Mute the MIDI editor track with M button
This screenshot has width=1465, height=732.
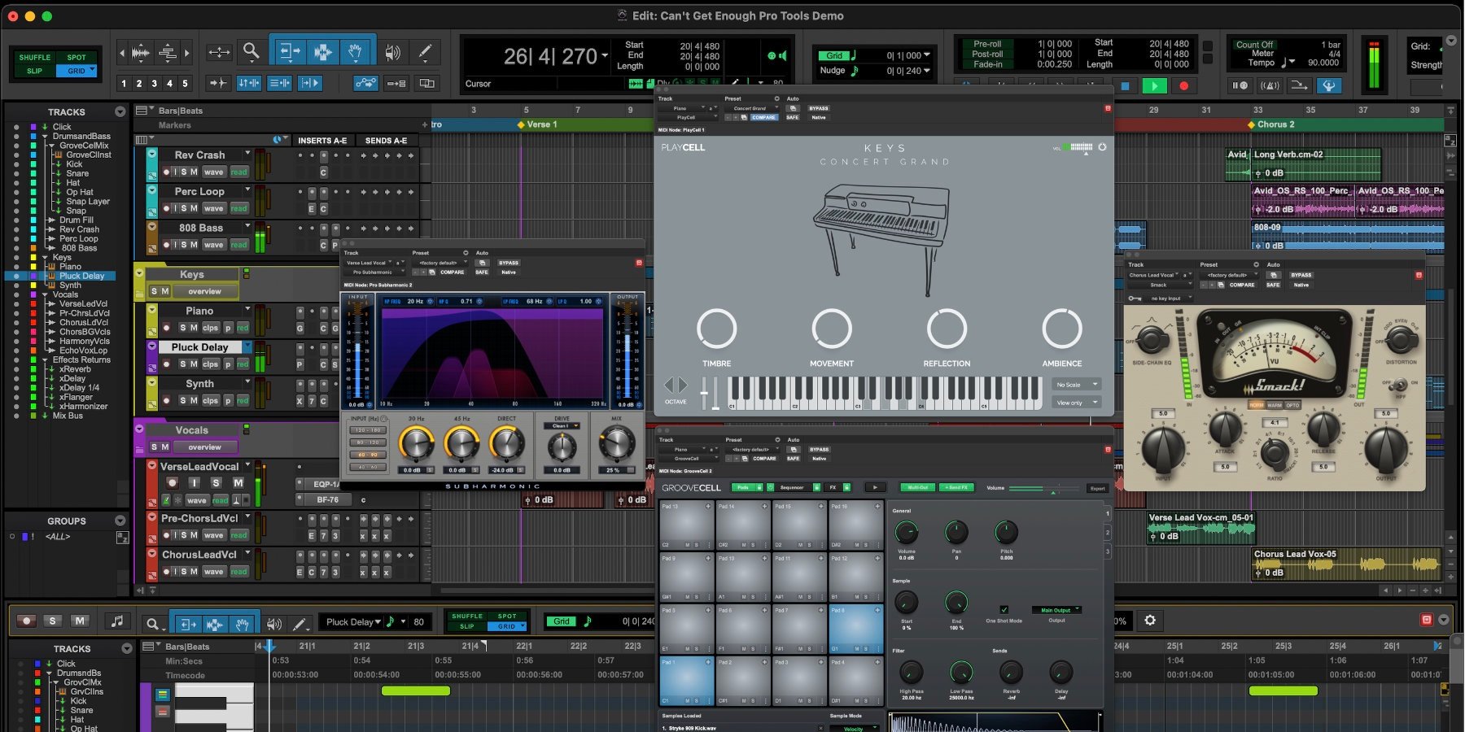point(79,621)
